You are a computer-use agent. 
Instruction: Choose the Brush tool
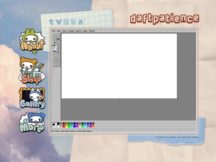point(58,48)
